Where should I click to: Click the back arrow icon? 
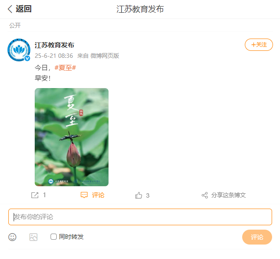tap(10, 9)
